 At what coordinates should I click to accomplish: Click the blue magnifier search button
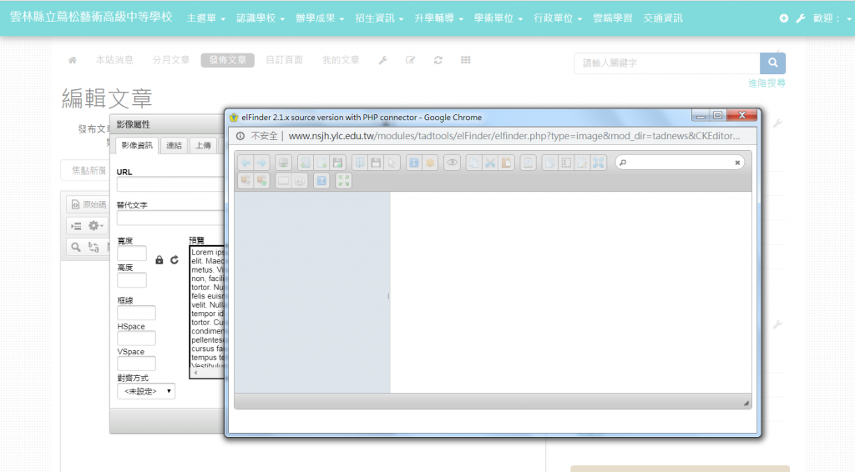pos(772,63)
